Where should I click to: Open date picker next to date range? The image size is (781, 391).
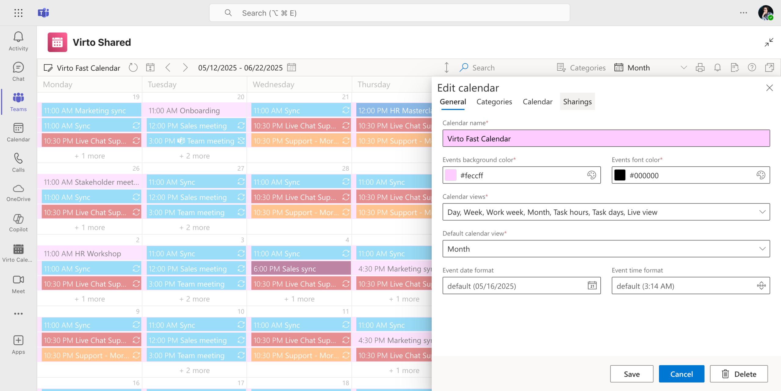(291, 67)
